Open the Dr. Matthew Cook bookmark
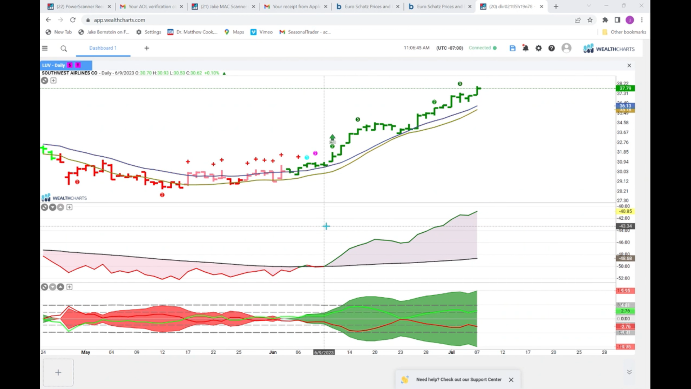Screen dimensions: 691x389 point(193,32)
